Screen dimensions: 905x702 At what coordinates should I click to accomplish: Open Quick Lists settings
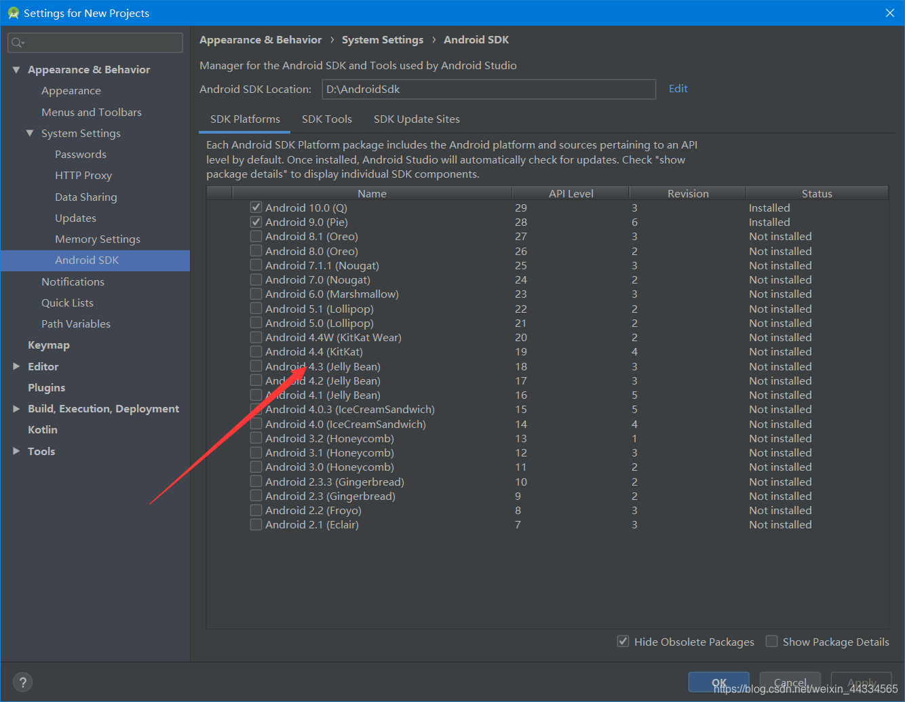pyautogui.click(x=67, y=303)
